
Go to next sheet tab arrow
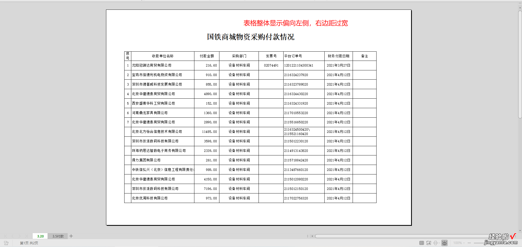tap(20, 236)
